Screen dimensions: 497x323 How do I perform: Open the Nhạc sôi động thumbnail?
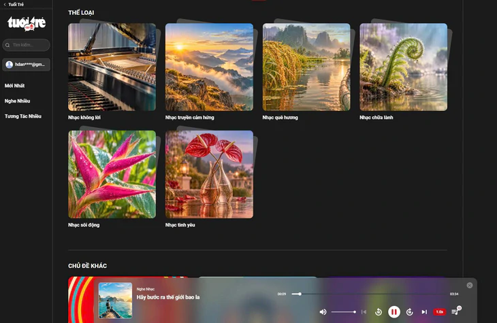(x=112, y=175)
